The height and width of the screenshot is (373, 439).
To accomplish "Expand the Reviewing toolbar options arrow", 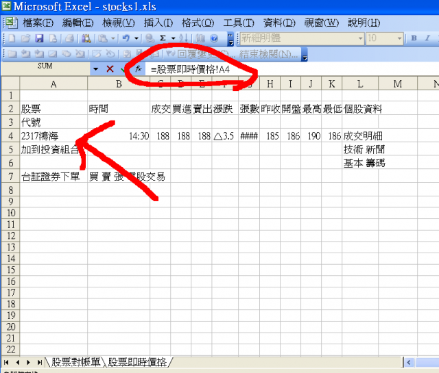I will (305, 55).
